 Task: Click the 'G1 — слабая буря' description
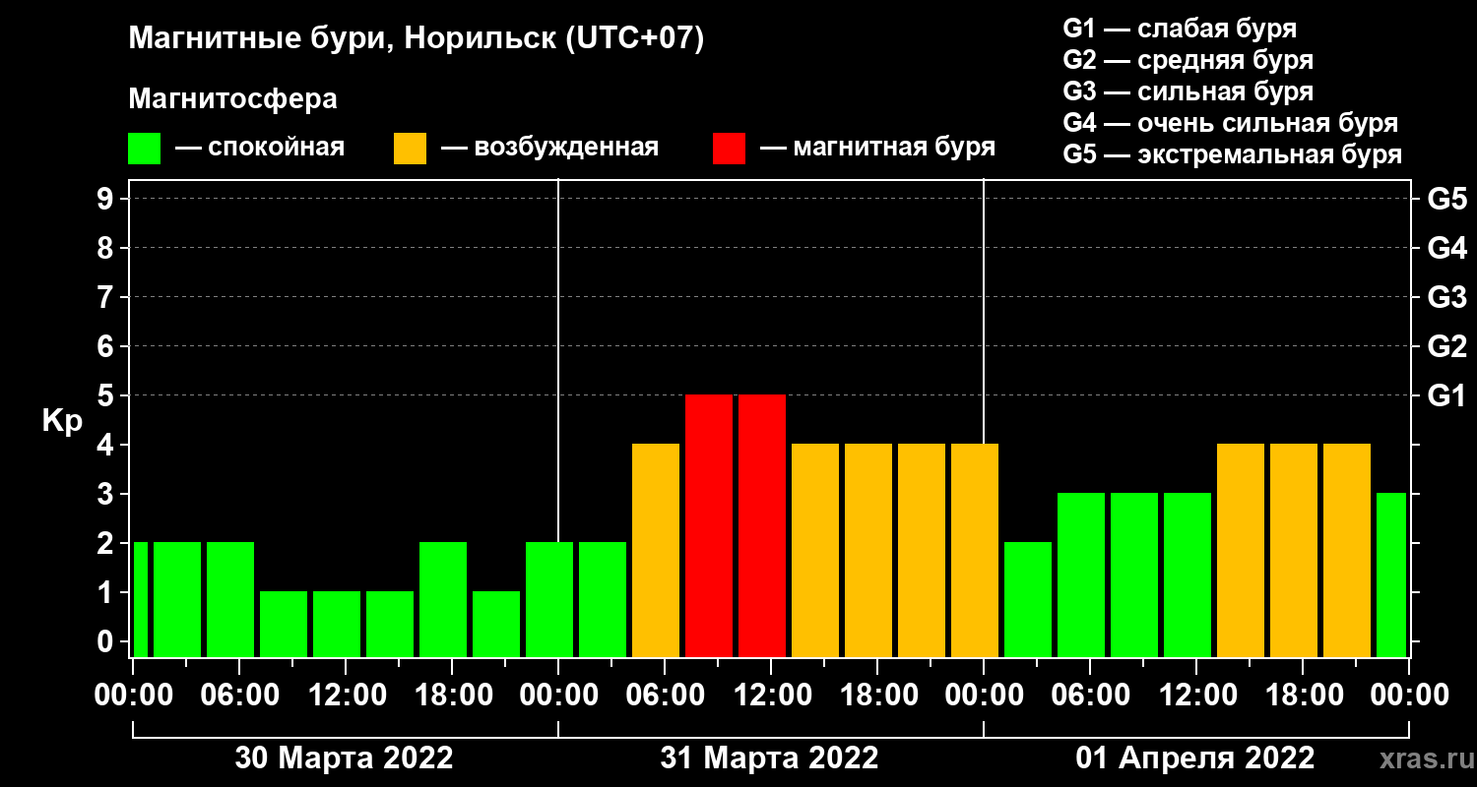click(x=1180, y=28)
